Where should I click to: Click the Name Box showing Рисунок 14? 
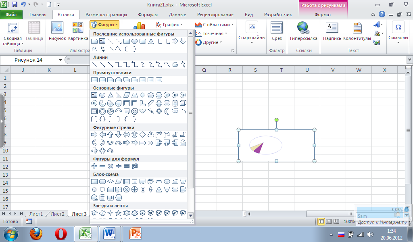point(29,60)
